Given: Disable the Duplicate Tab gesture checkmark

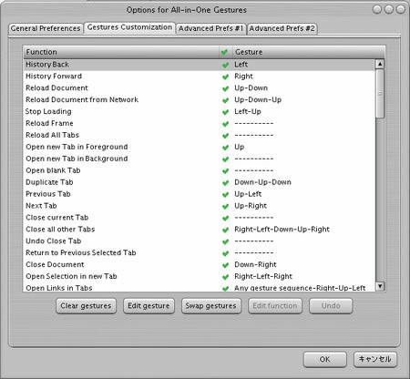Looking at the screenshot, I should (225, 183).
